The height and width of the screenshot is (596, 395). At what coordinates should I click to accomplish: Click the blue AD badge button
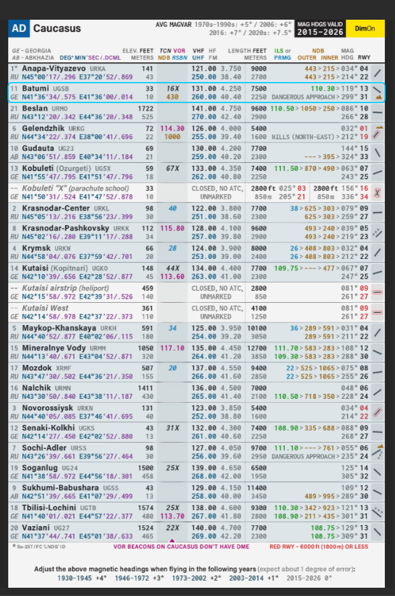click(19, 29)
